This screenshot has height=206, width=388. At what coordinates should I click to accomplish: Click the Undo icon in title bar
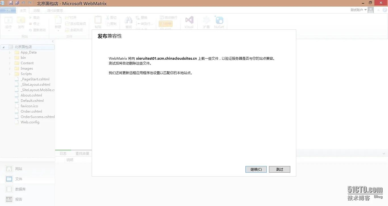coord(23,3)
